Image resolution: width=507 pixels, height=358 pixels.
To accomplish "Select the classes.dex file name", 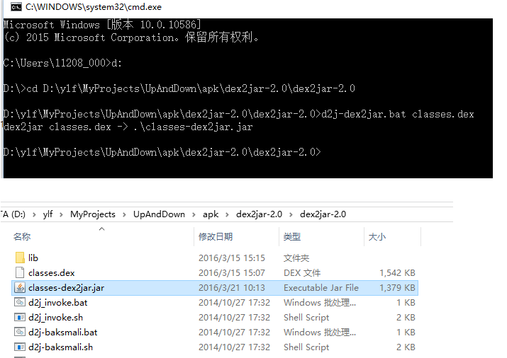I will coord(52,273).
